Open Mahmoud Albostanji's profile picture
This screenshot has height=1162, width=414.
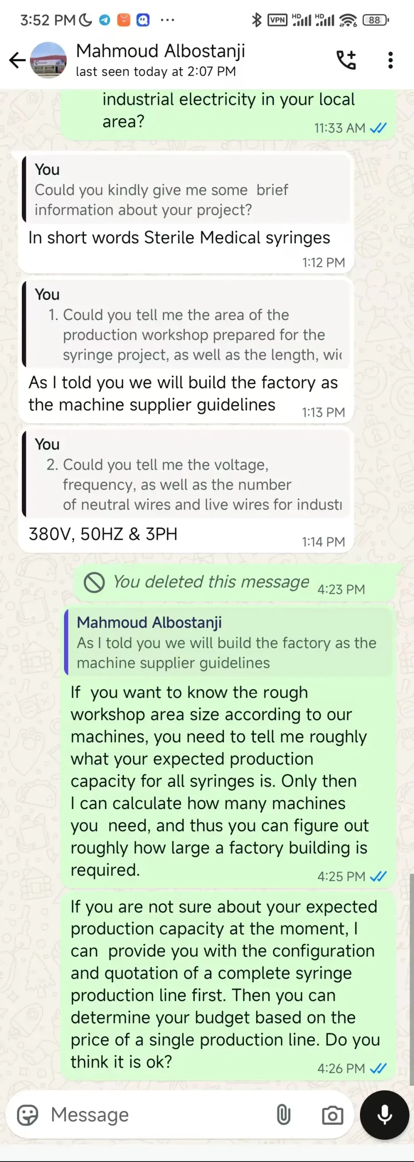[48, 60]
